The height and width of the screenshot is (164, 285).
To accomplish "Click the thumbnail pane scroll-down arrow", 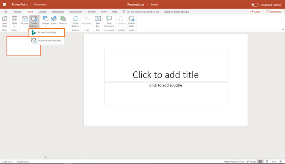I will (x=46, y=158).
